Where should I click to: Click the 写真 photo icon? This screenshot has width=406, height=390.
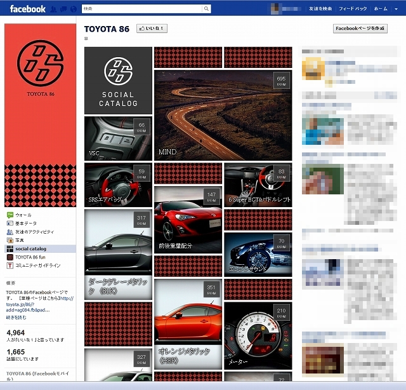click(10, 240)
